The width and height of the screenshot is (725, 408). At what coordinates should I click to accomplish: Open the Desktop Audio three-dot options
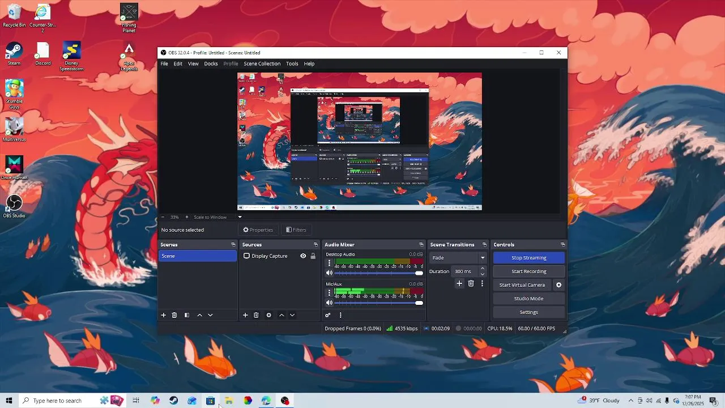[329, 263]
